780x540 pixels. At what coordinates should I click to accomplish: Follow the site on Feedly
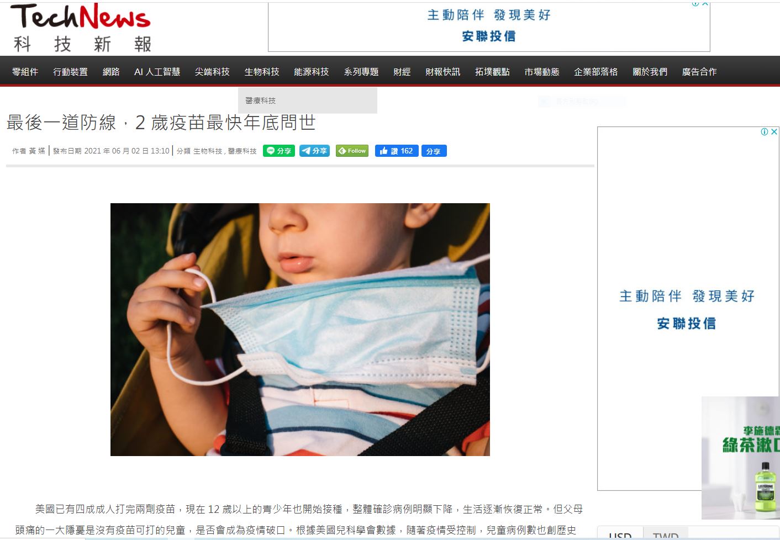click(352, 151)
